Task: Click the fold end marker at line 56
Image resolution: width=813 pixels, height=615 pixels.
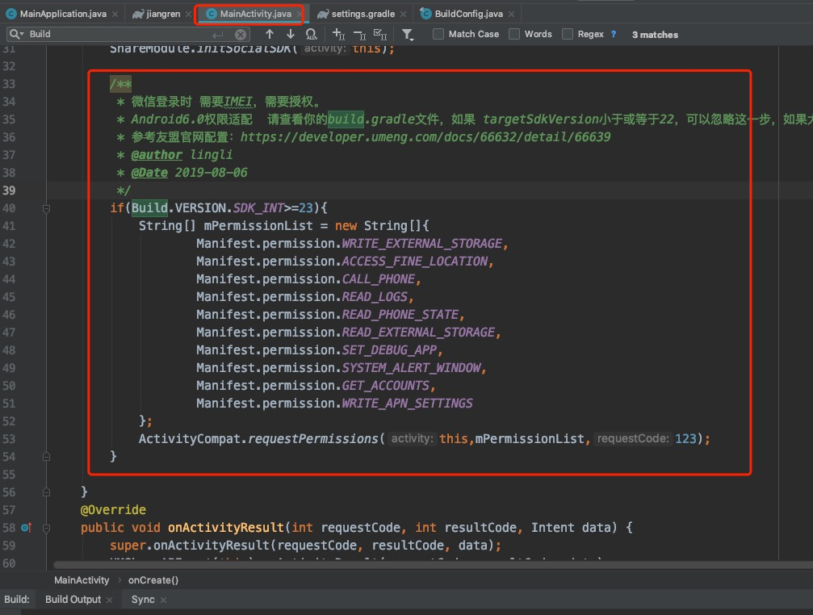Action: pyautogui.click(x=46, y=492)
